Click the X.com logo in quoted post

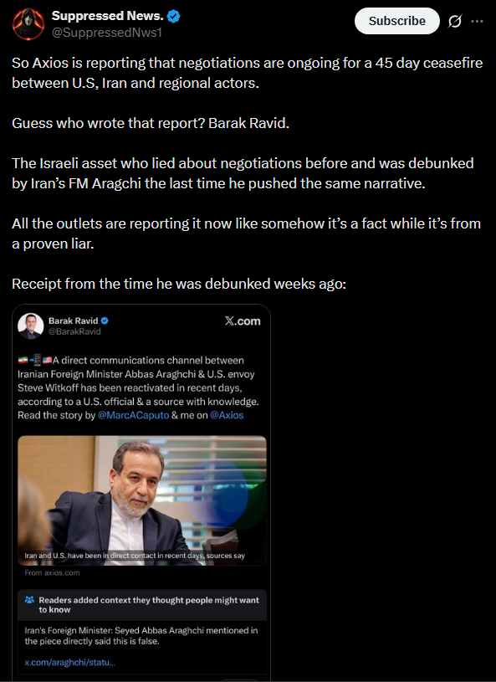coord(243,321)
